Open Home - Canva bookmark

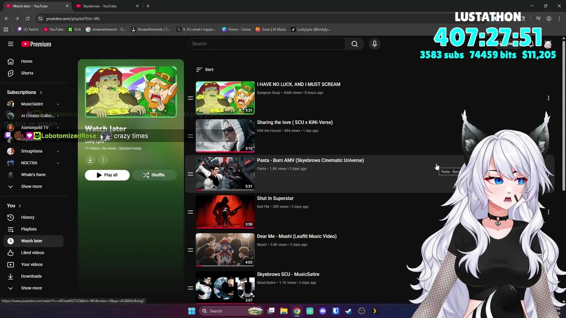click(237, 30)
